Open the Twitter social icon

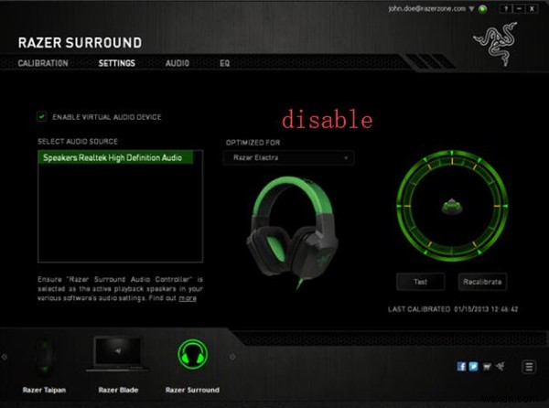[473, 366]
